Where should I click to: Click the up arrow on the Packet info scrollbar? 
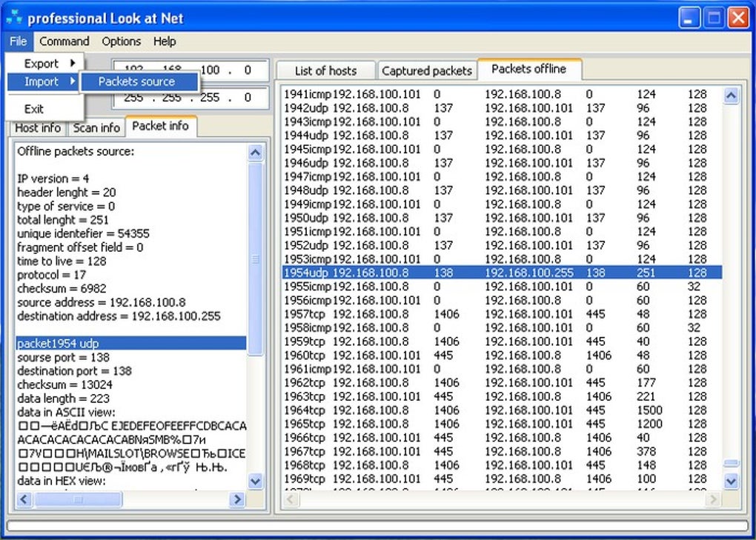tap(255, 152)
